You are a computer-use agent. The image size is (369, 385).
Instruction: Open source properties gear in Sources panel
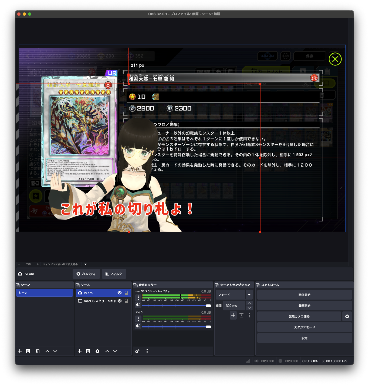pyautogui.click(x=97, y=351)
